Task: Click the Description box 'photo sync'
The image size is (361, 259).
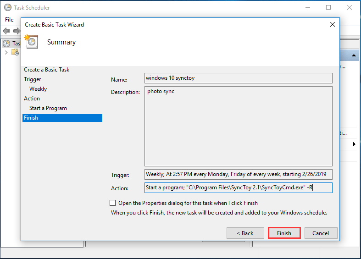Action: (x=238, y=126)
